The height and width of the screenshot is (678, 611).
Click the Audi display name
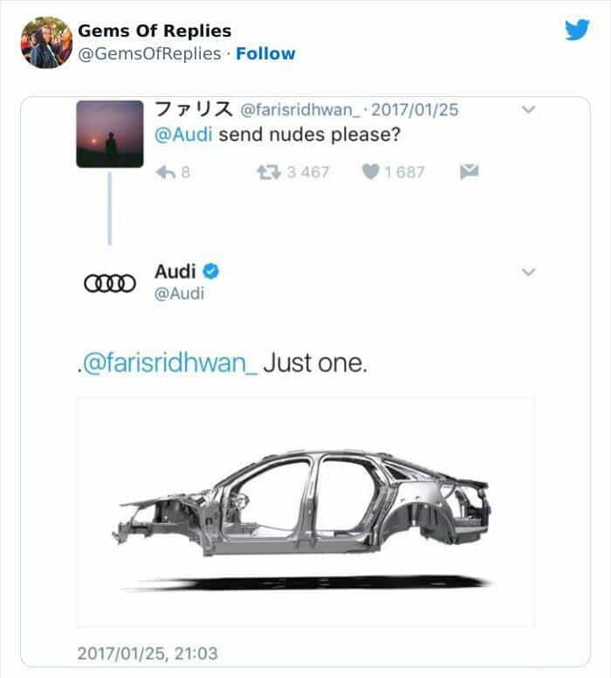tap(175, 272)
